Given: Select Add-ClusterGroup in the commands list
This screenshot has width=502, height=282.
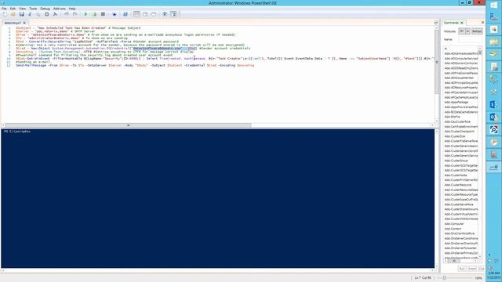Looking at the screenshot, I should [x=457, y=161].
